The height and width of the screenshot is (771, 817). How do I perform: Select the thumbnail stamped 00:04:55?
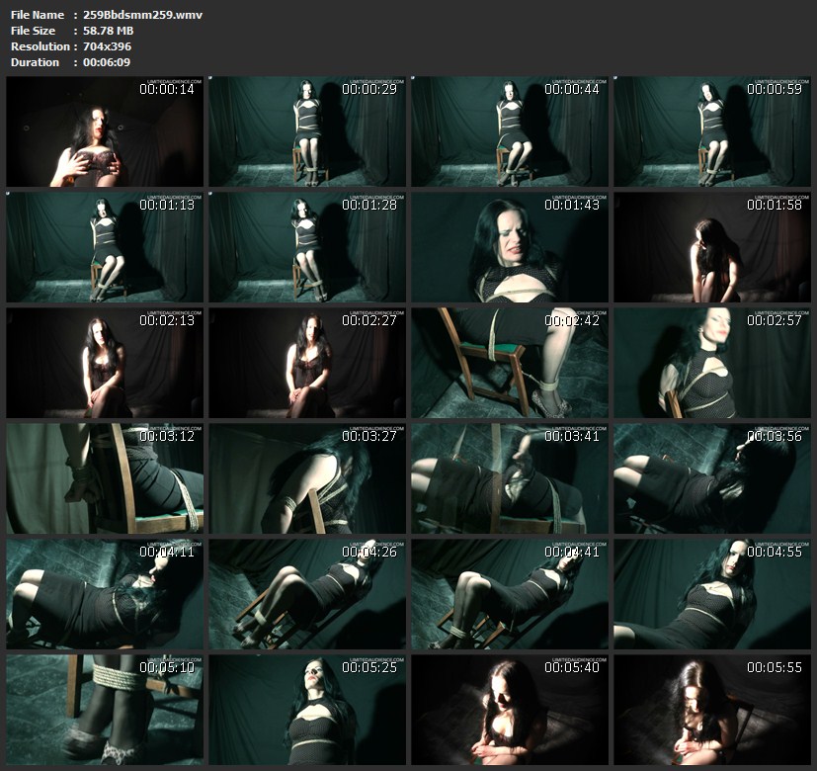(712, 594)
